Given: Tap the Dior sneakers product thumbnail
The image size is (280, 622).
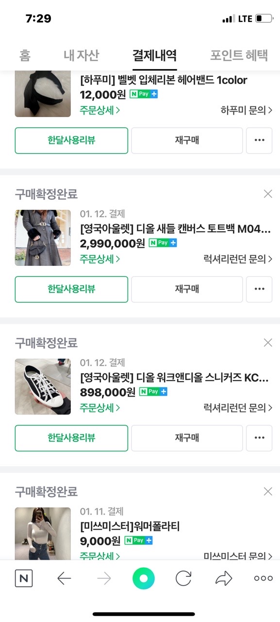Looking at the screenshot, I should coord(42,386).
